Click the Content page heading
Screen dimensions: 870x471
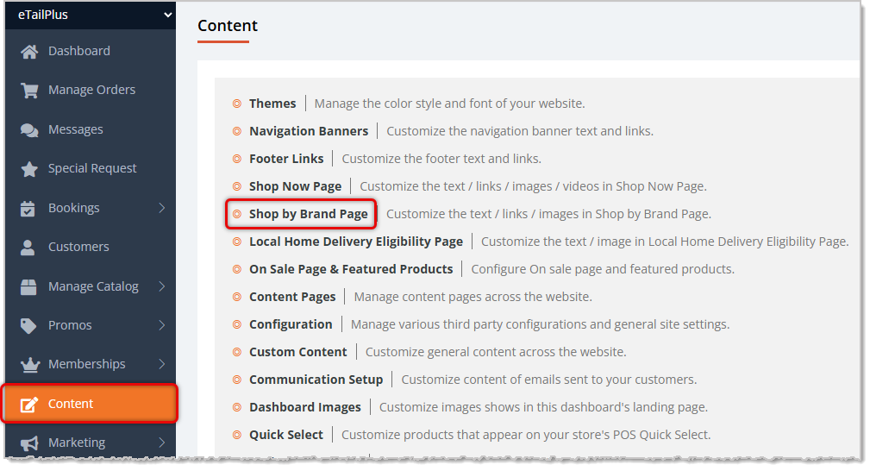tap(228, 26)
